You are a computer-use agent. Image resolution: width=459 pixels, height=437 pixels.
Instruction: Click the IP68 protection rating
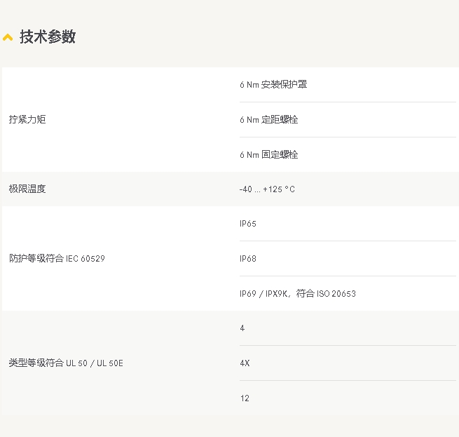click(x=248, y=259)
